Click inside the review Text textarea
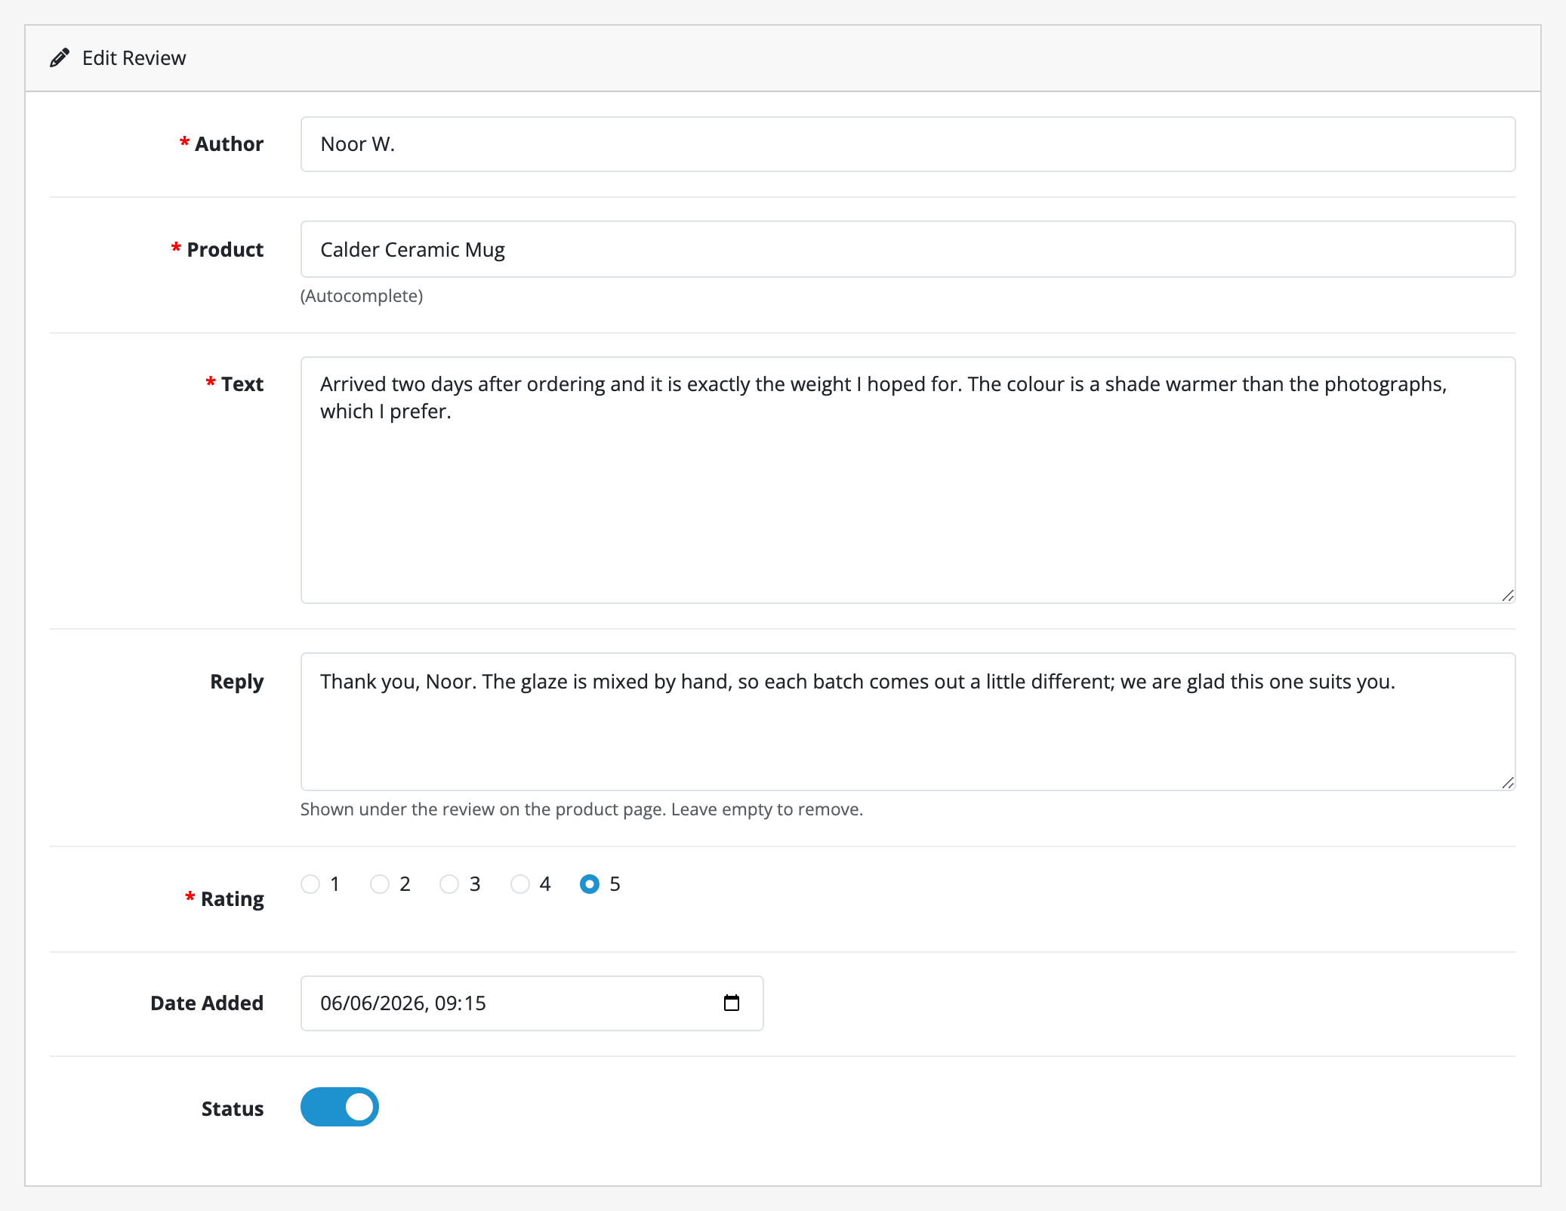This screenshot has width=1566, height=1211. coord(908,480)
